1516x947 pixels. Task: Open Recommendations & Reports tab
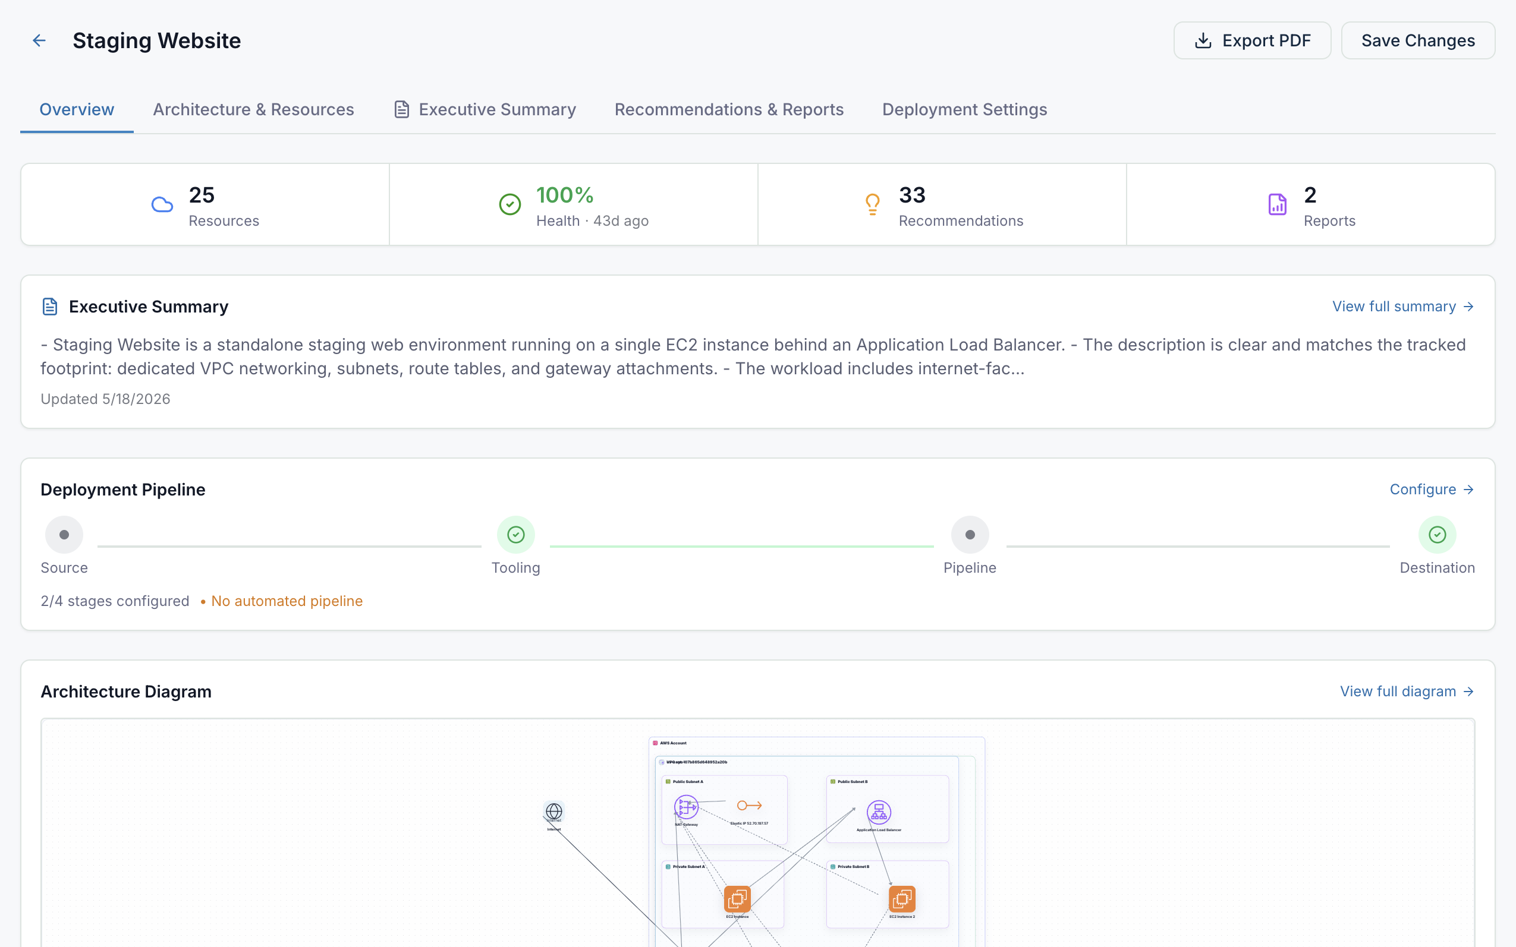tap(729, 109)
